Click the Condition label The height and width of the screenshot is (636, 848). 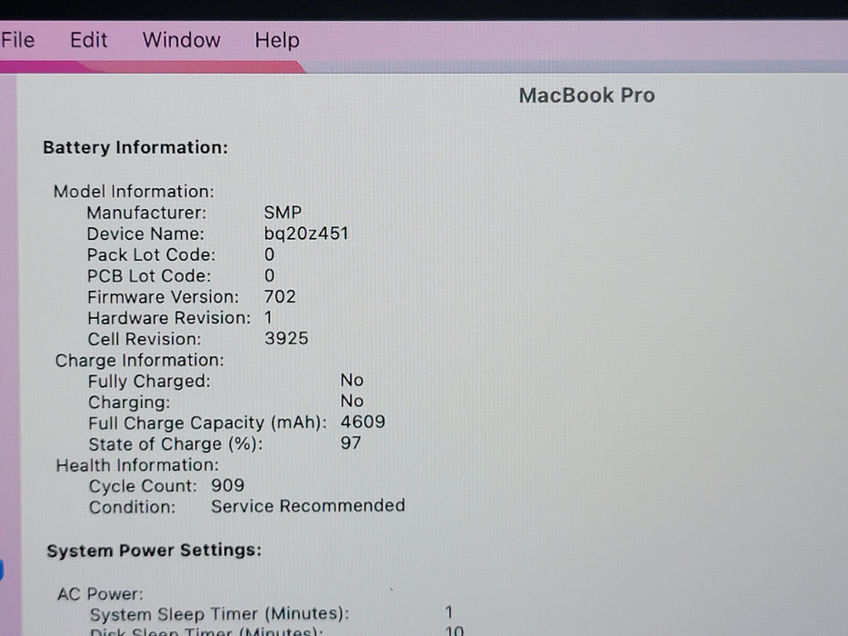(132, 507)
